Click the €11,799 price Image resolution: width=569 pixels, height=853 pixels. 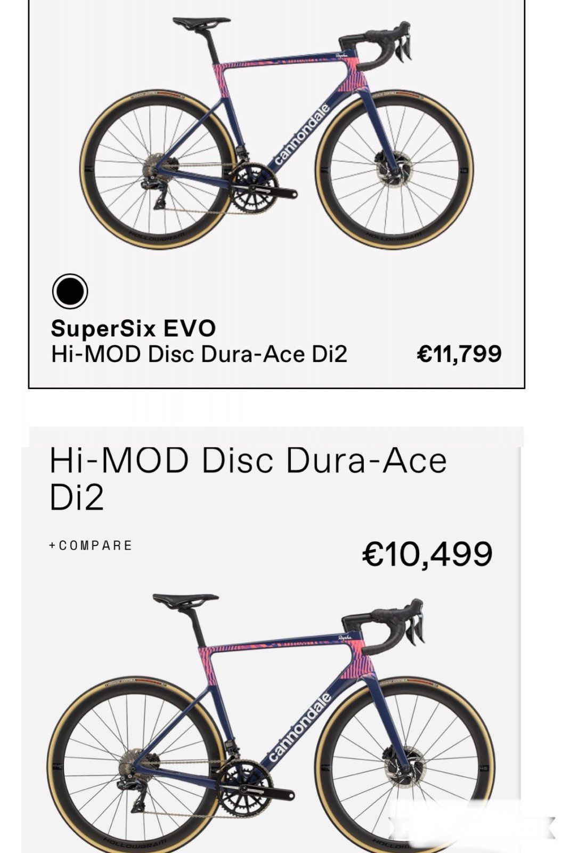coord(459,353)
